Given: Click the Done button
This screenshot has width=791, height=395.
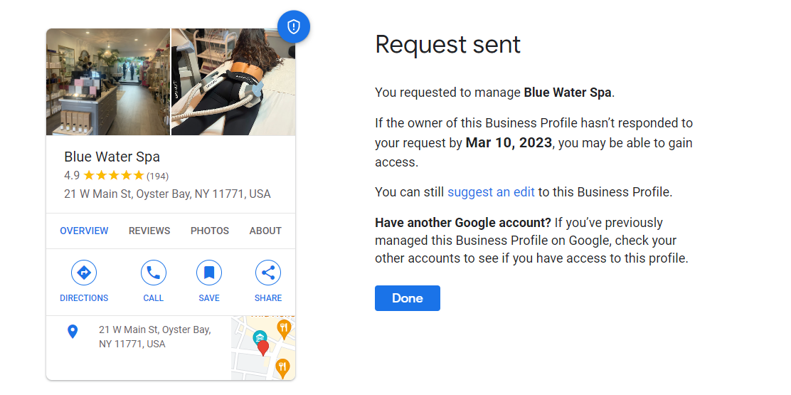Looking at the screenshot, I should point(408,298).
